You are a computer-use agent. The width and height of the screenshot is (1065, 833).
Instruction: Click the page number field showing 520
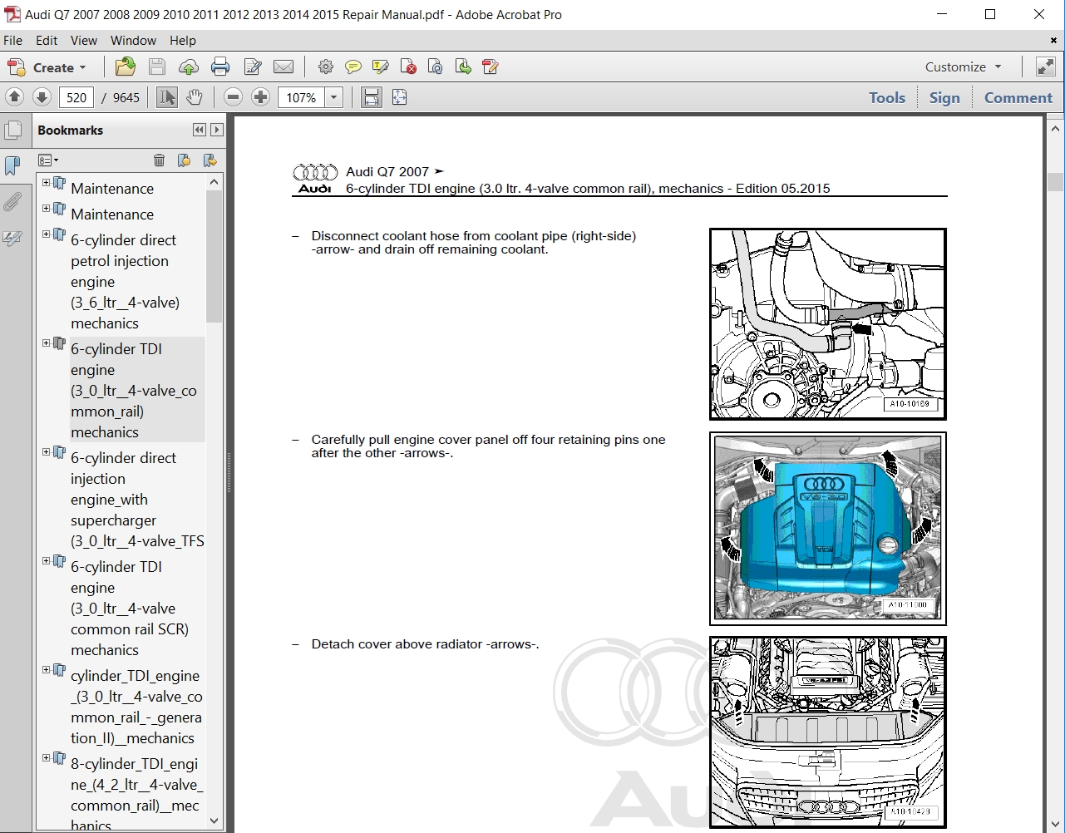pyautogui.click(x=76, y=97)
